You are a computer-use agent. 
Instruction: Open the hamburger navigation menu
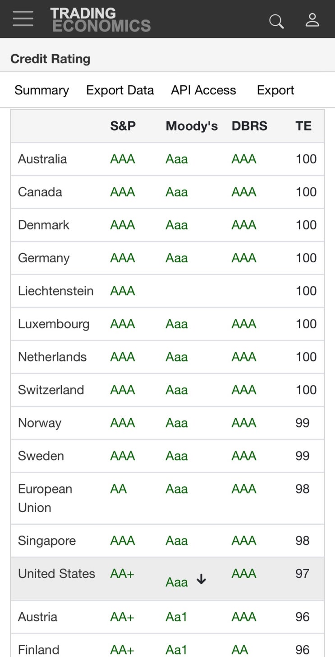point(23,19)
